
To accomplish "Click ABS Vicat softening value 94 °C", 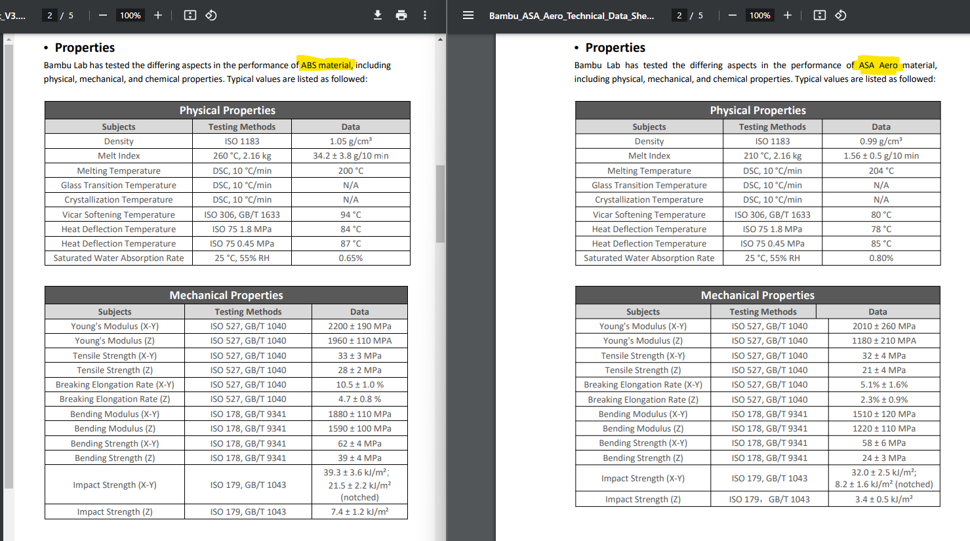I will (351, 214).
